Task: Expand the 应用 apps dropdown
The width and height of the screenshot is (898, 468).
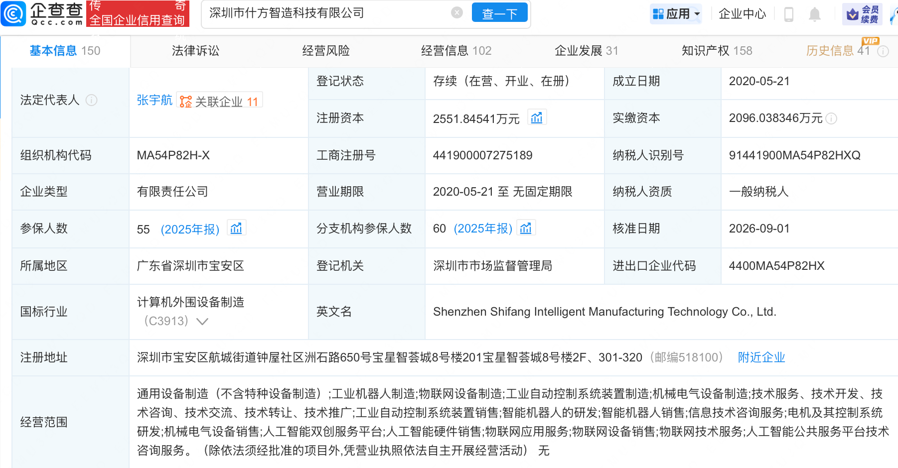Action: coord(676,13)
